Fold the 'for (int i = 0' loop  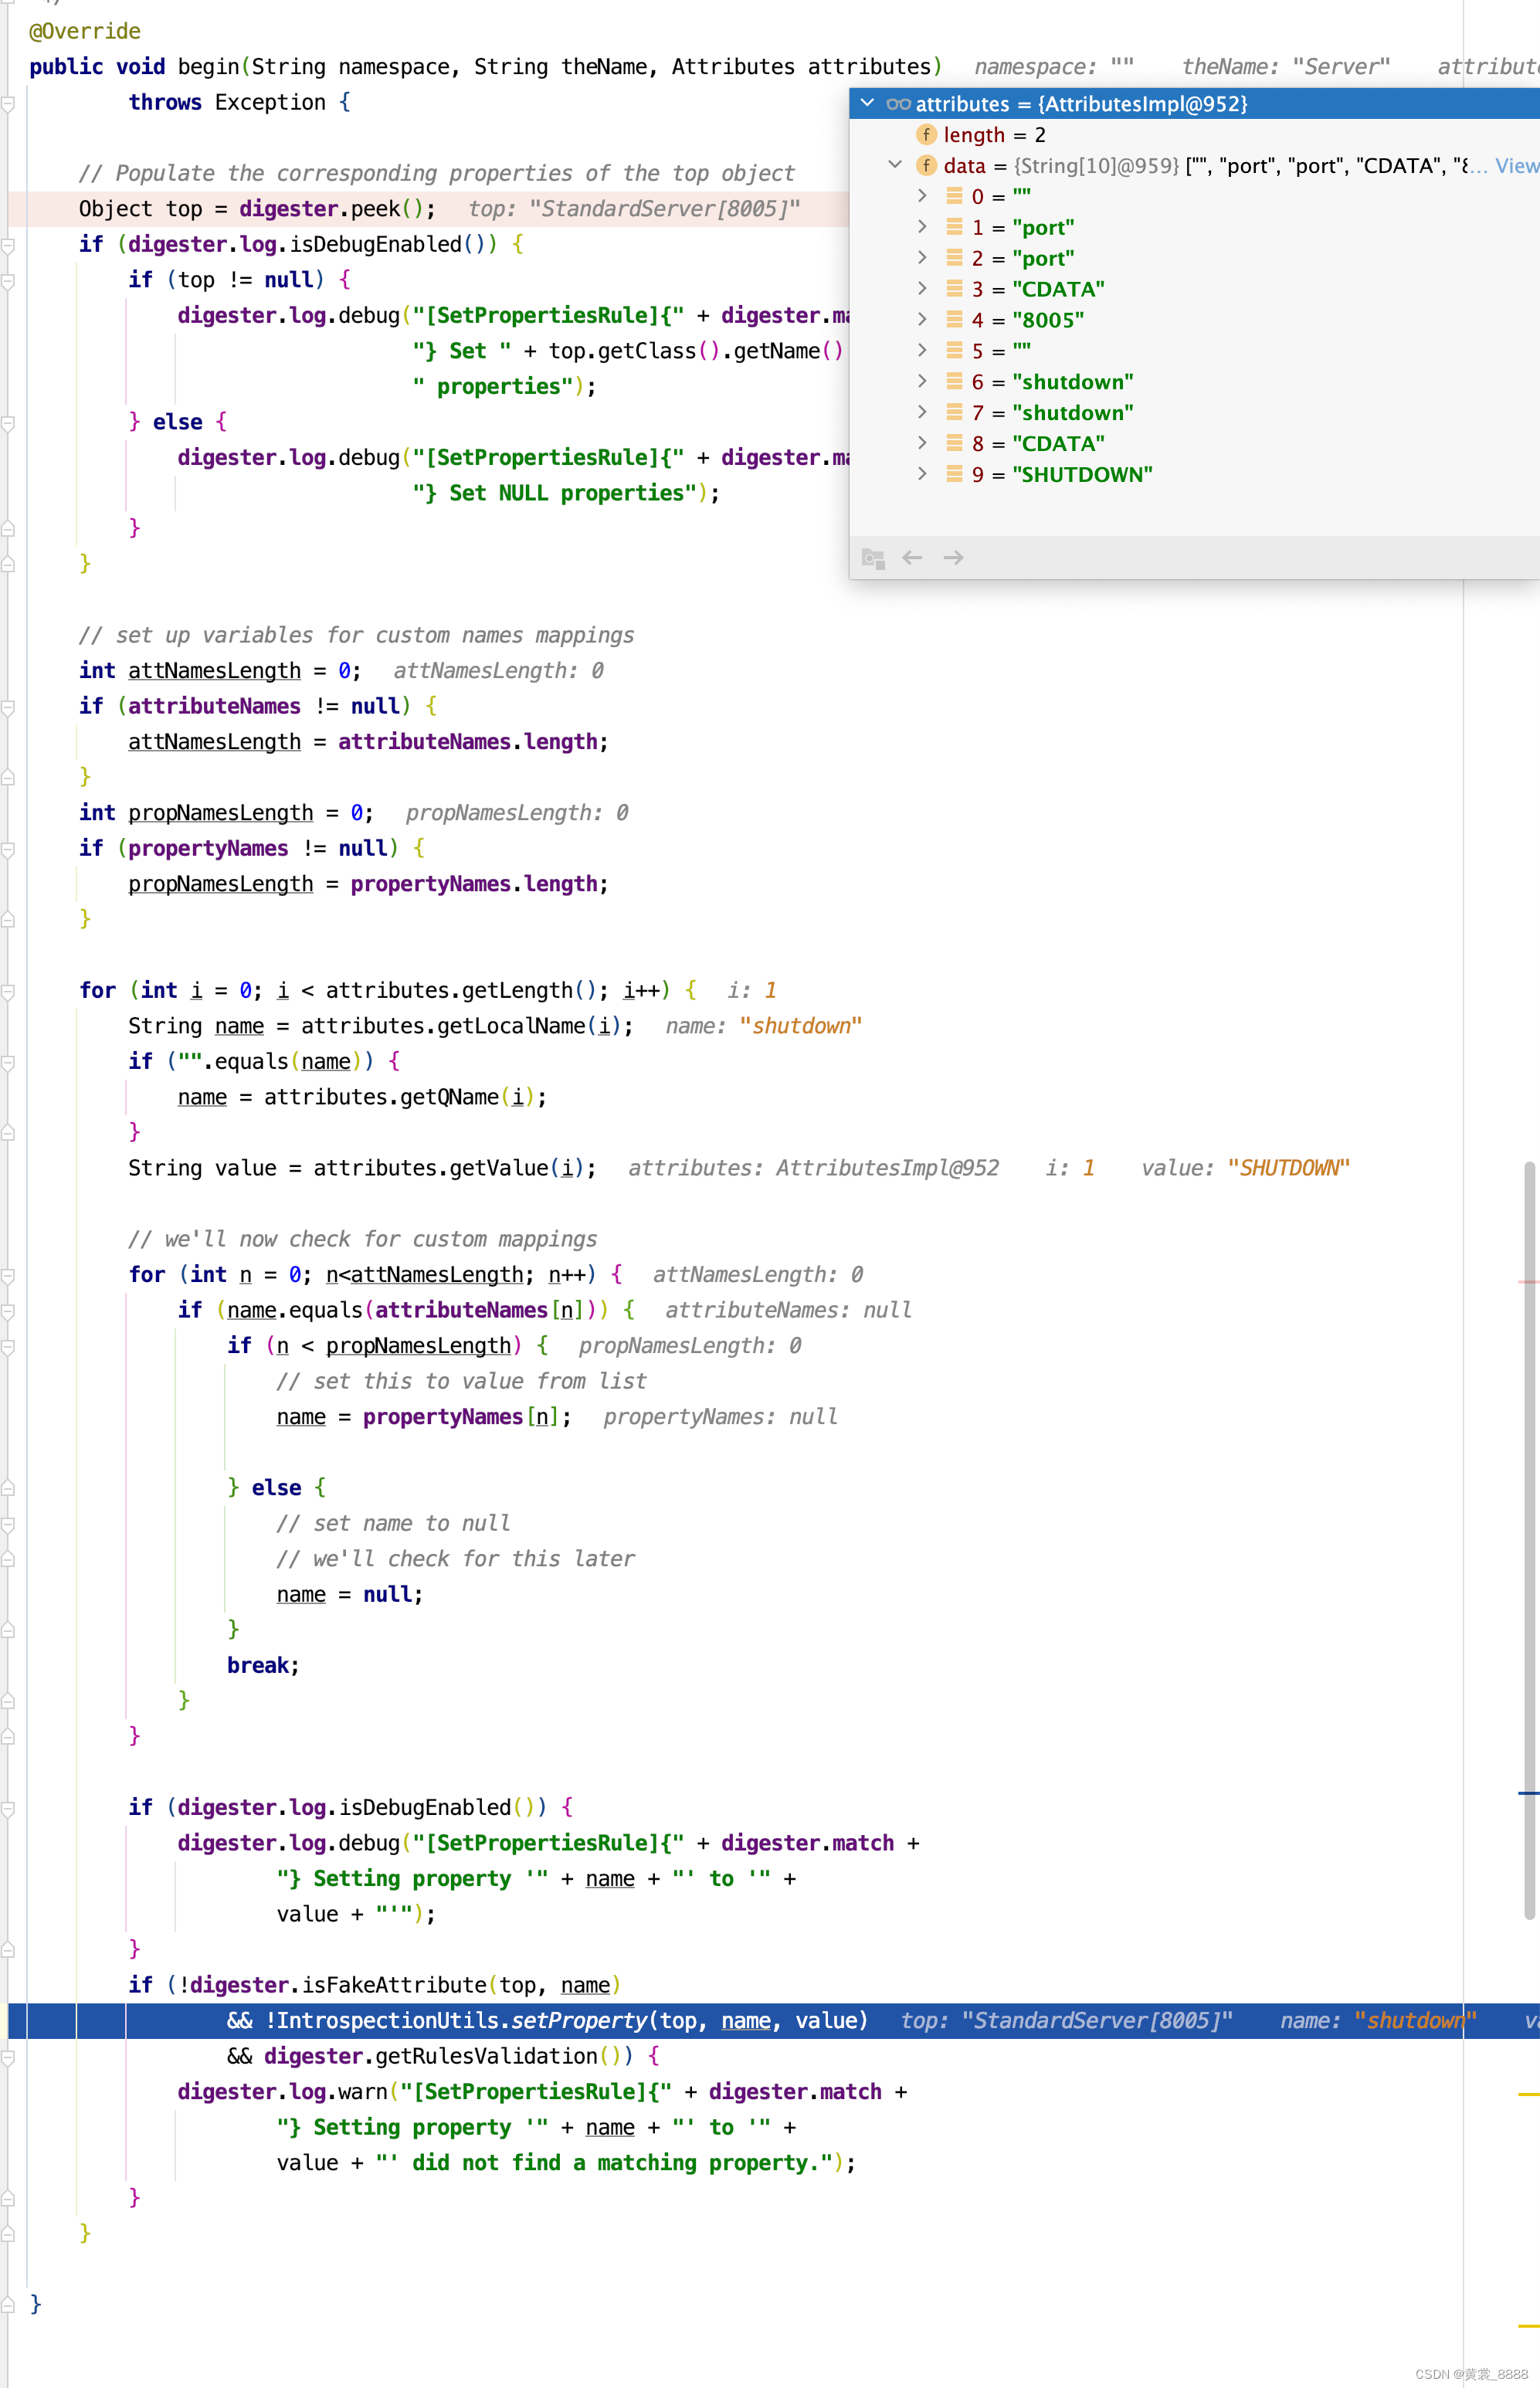(8, 992)
